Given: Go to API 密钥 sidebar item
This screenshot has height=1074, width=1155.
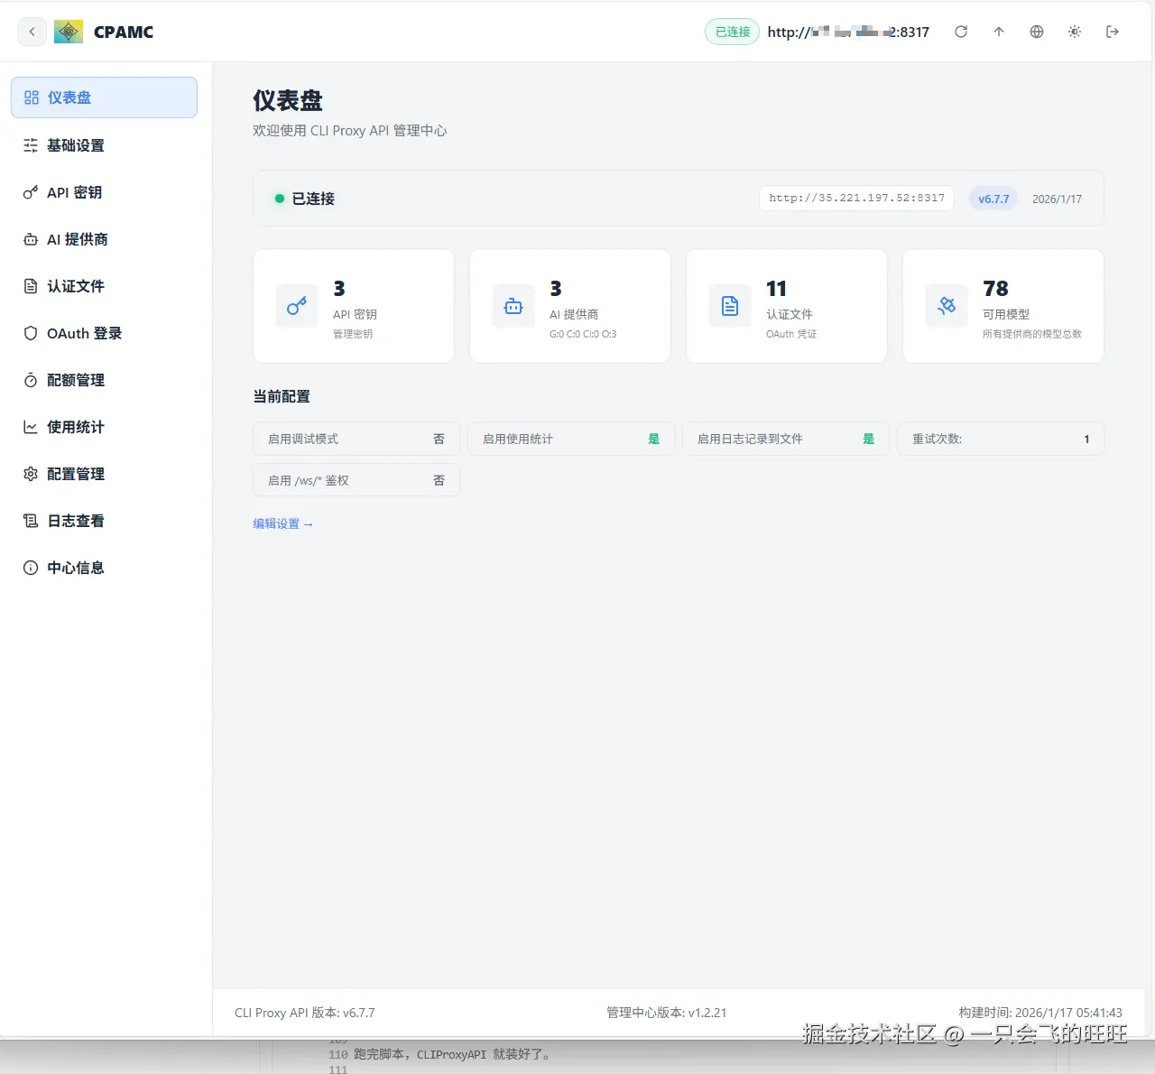Looking at the screenshot, I should click(104, 192).
